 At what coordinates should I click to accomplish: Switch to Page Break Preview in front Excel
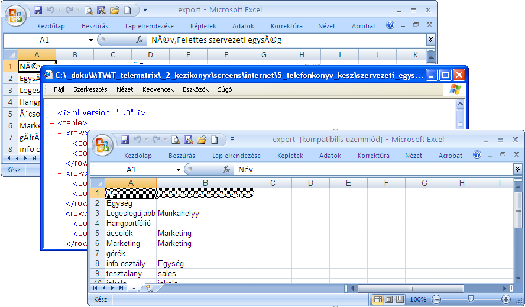point(400,299)
